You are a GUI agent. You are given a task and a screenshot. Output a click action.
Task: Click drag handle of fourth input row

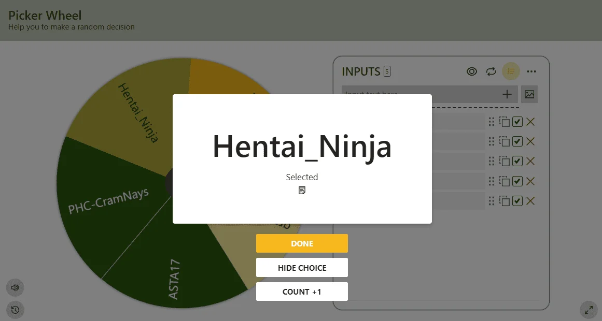(x=492, y=181)
